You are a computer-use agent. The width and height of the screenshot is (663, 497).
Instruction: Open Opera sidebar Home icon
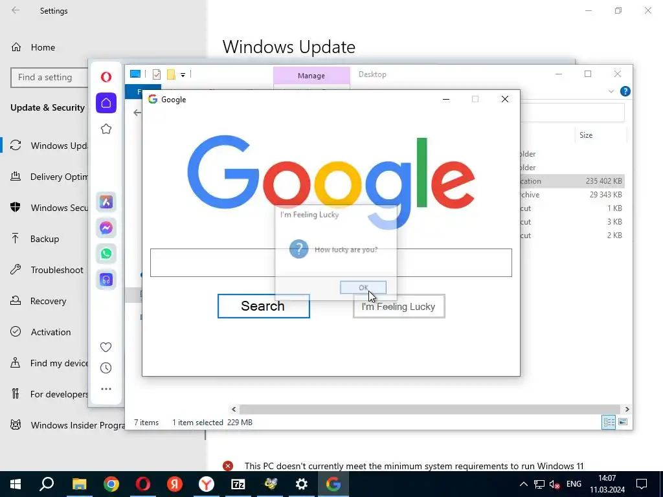click(106, 103)
